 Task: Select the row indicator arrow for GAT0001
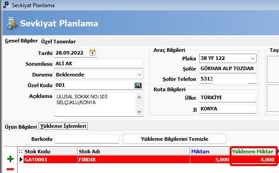[x=21, y=159]
